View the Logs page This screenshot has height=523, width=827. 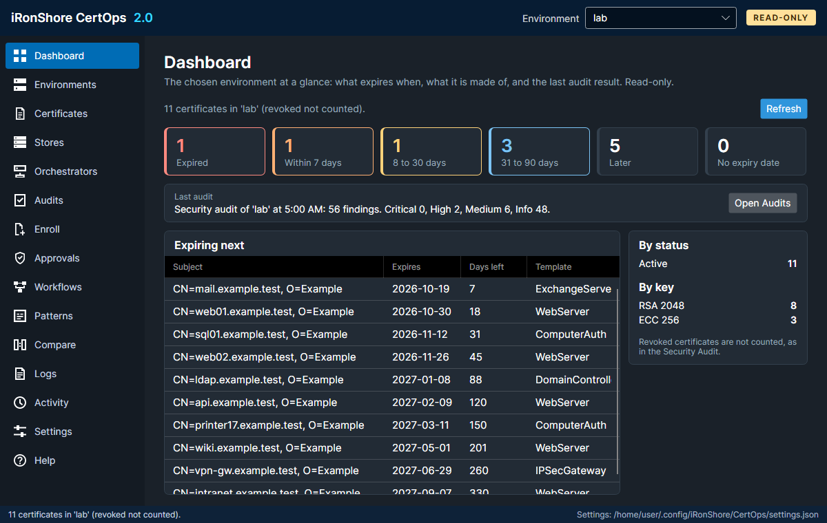[72, 374]
